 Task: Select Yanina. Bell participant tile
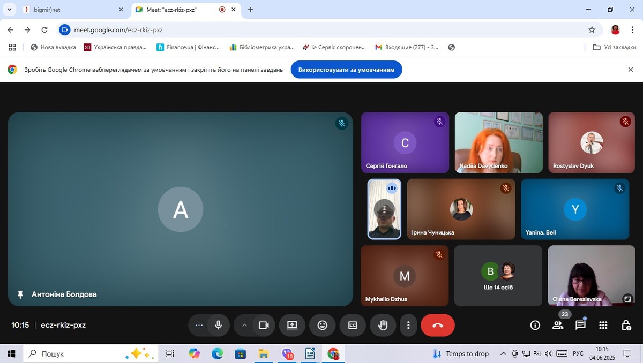click(575, 209)
